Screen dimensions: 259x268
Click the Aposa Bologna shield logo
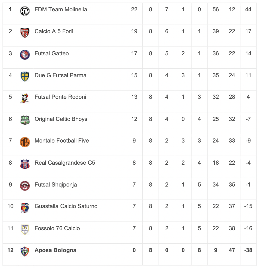pos(25,251)
